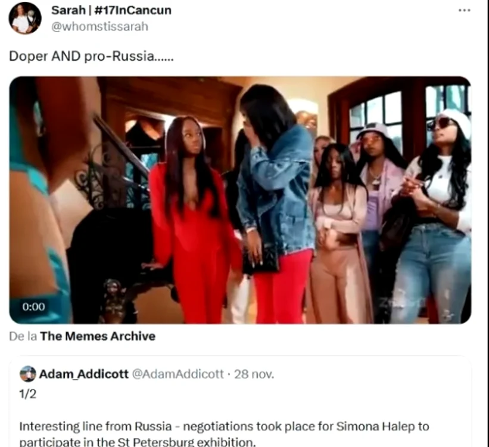Click the 'De la' source attribution label
Viewport: 489px width, 447px height.
point(23,336)
